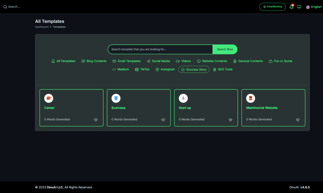Select the Social Media category

tap(158, 61)
